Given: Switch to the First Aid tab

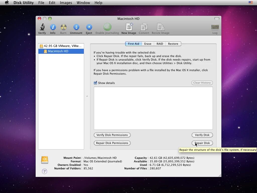Looking at the screenshot, I should pyautogui.click(x=134, y=44).
